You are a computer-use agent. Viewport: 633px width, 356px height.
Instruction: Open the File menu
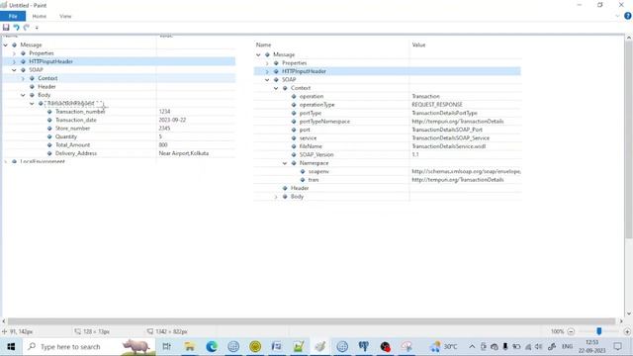coord(13,16)
